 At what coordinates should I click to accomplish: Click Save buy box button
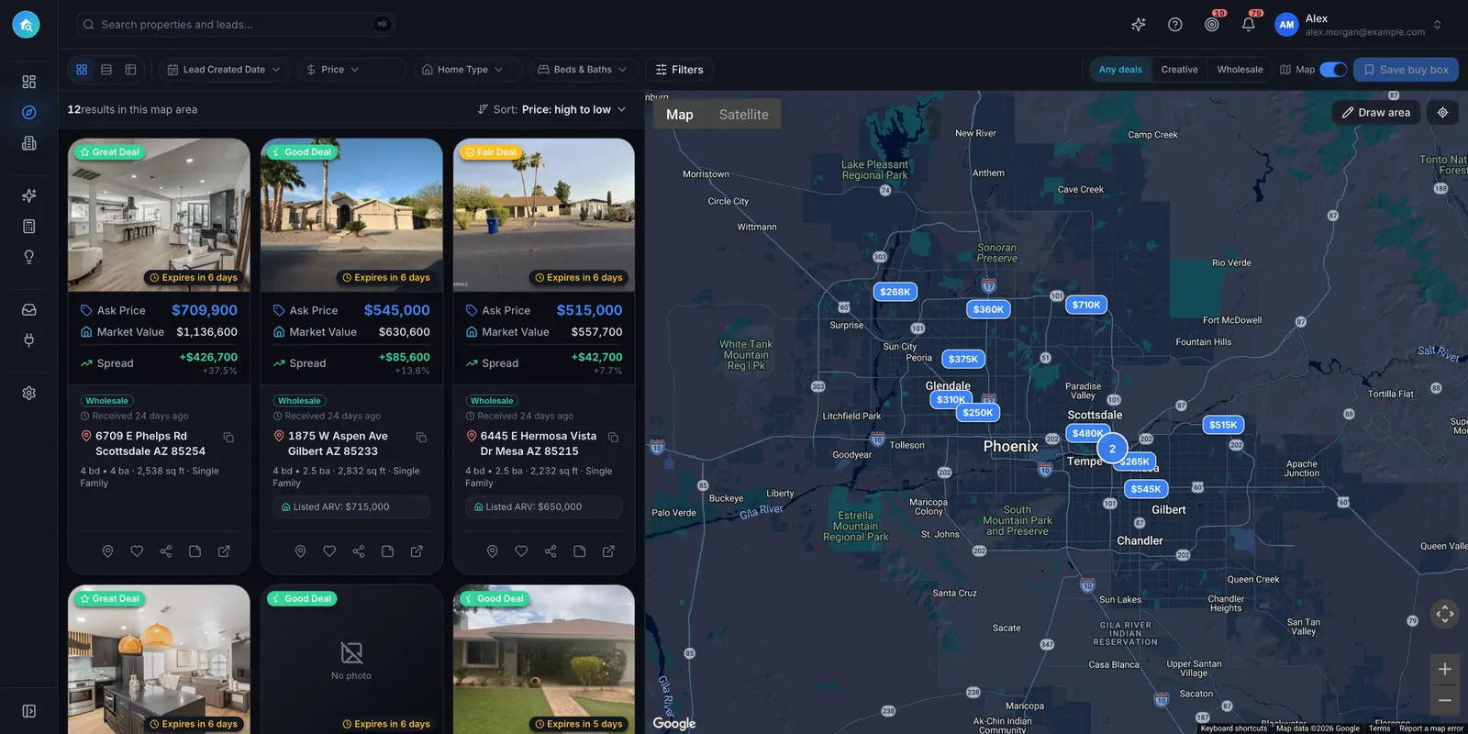coord(1405,70)
